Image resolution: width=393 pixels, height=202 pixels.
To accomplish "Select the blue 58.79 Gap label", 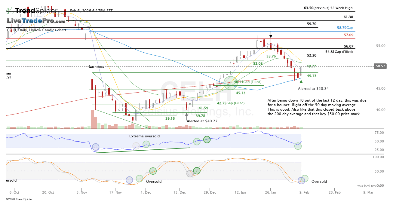I will 345,28.
